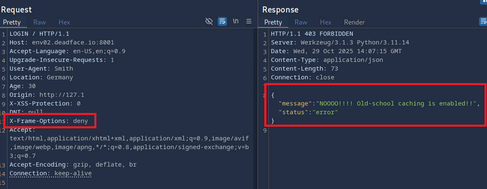The width and height of the screenshot is (487, 189).
Task: Switch to the Request Raw tab
Action: pyautogui.click(x=39, y=22)
